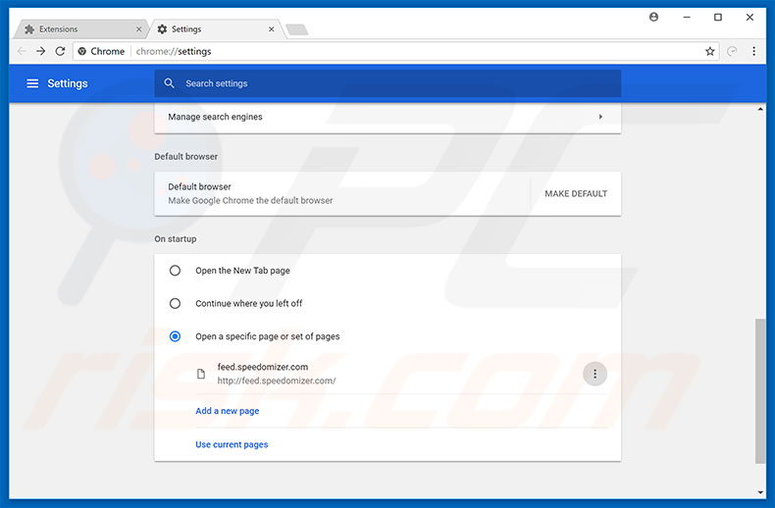Open Chrome's three-dot menu
775x508 pixels.
click(753, 51)
